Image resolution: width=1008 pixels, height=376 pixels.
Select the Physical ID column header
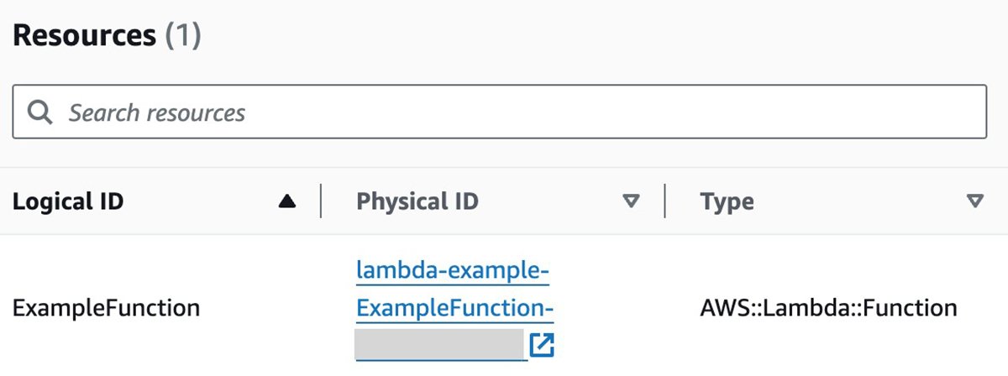pos(417,201)
